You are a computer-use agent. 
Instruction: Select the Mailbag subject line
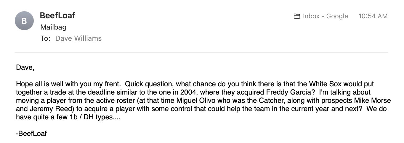click(x=53, y=27)
